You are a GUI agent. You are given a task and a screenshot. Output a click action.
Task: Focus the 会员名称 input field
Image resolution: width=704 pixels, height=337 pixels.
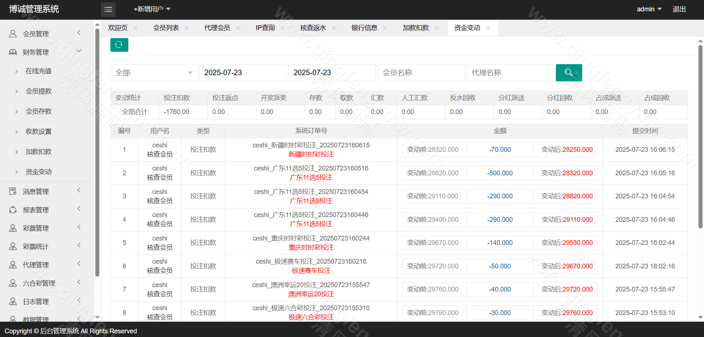click(x=421, y=73)
